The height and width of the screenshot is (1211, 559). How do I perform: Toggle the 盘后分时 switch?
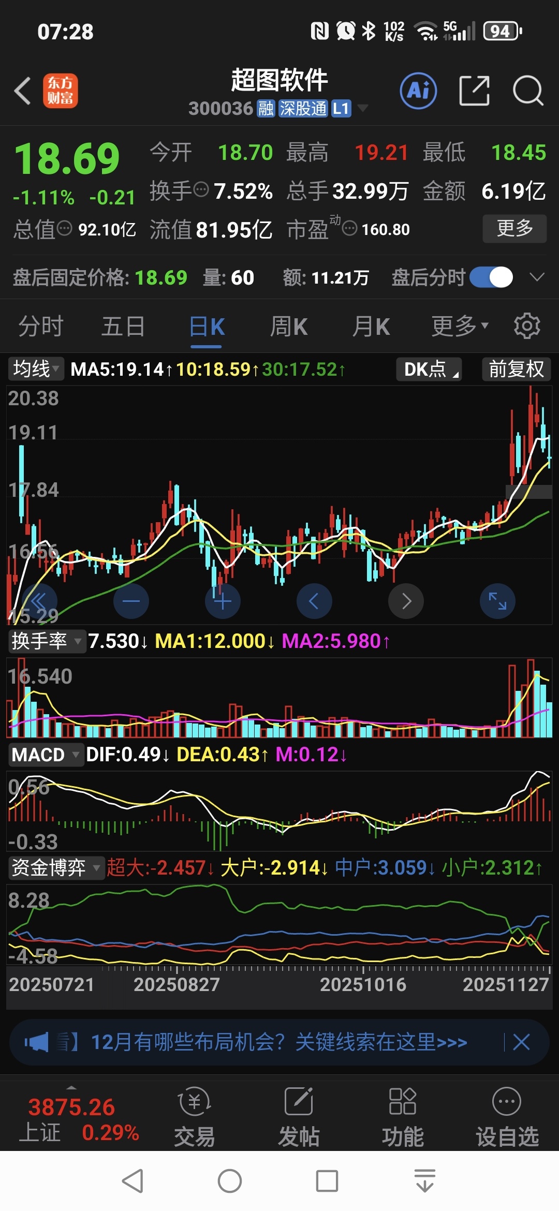click(x=491, y=277)
